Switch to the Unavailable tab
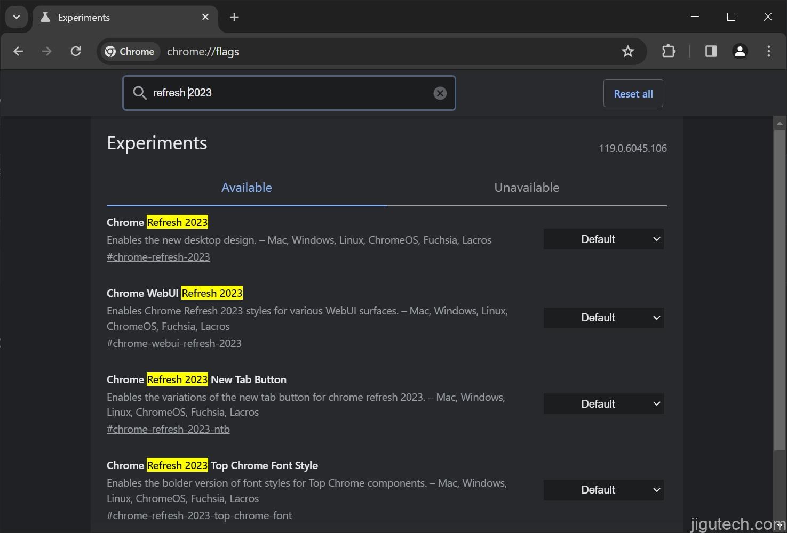 (527, 188)
